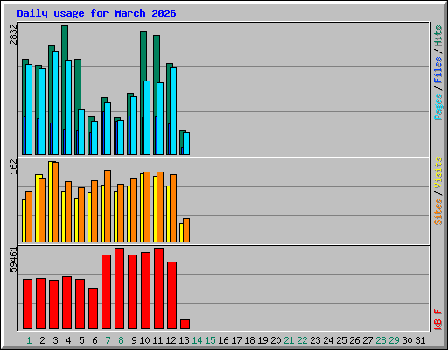Click the 162 value on the middle axis

click(13, 166)
